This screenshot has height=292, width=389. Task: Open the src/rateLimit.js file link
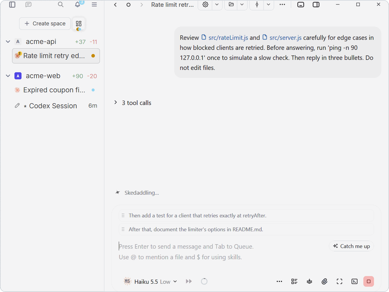pos(225,38)
